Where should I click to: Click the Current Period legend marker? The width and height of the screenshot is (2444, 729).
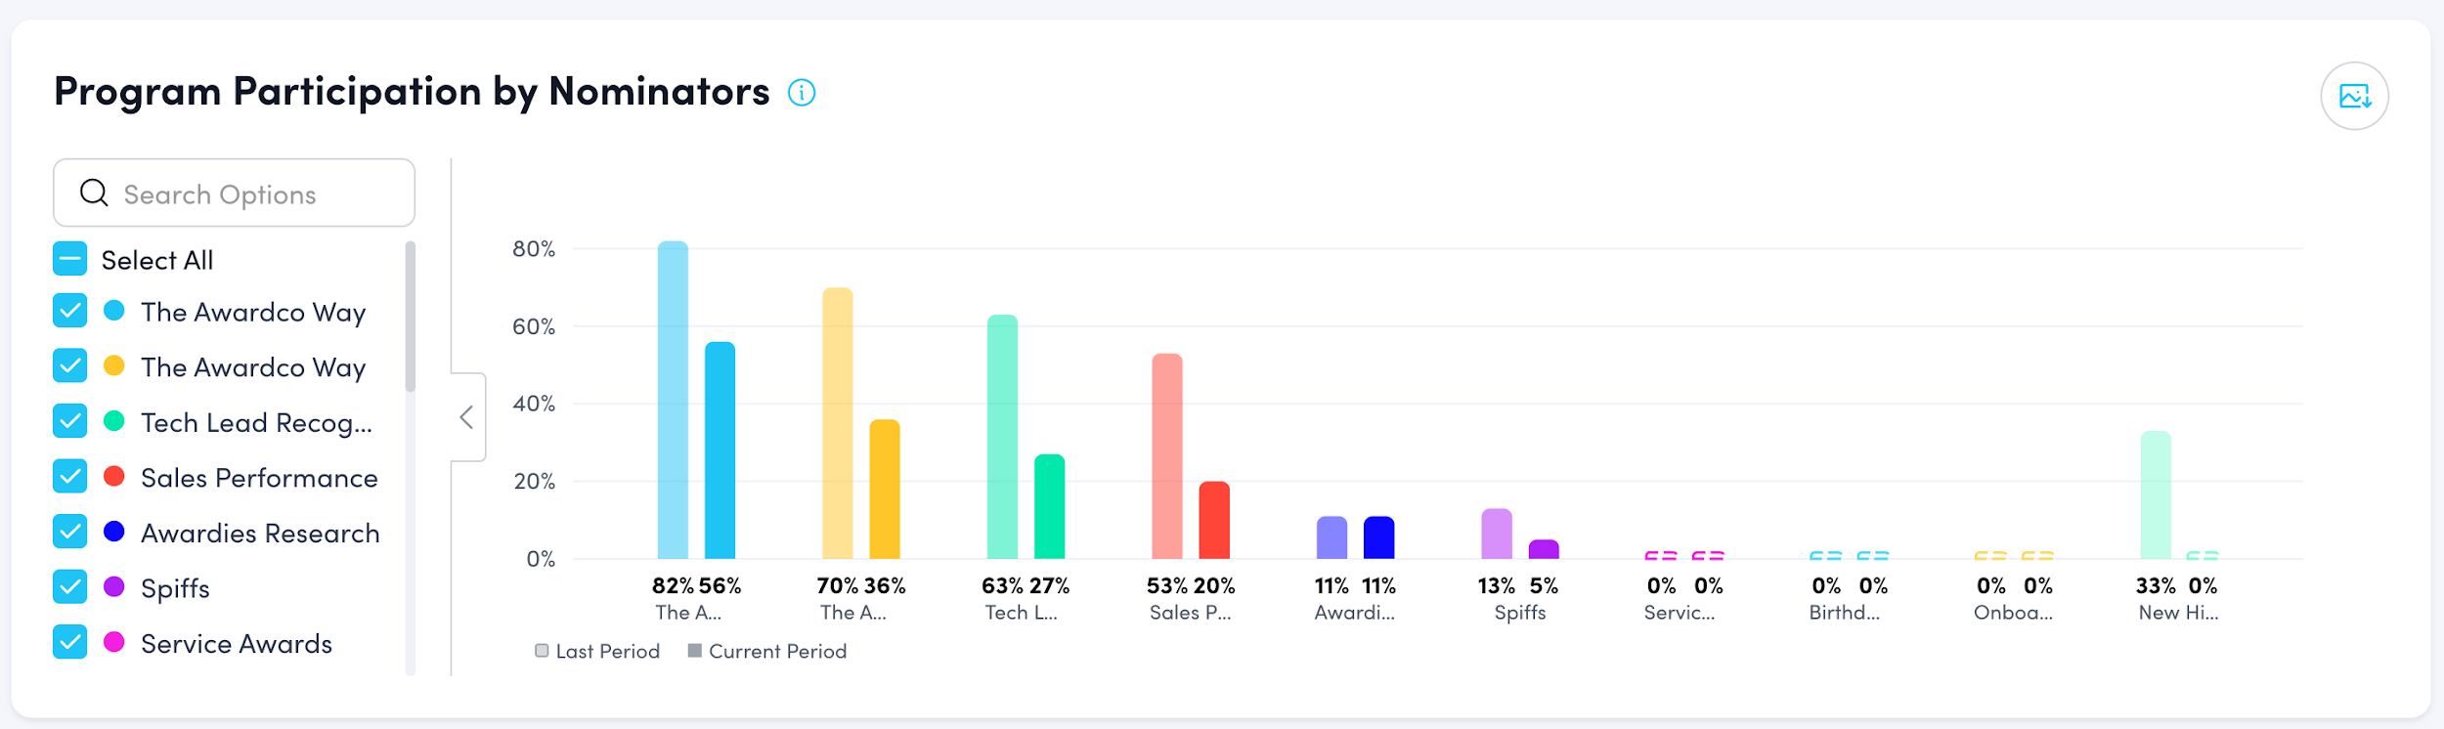[695, 651]
